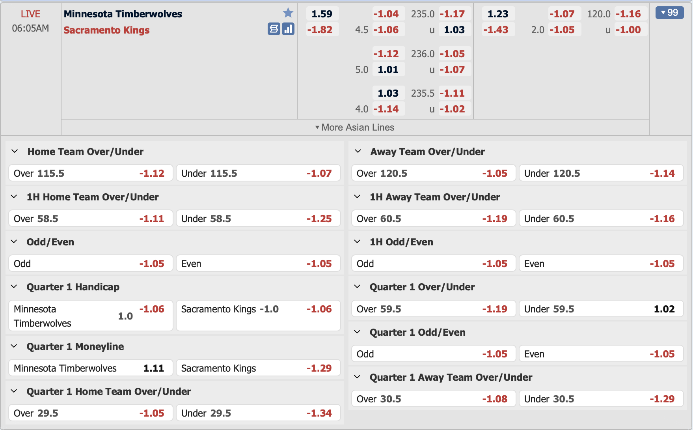Bet Over 120.5 at -1.05
The height and width of the screenshot is (430, 693).
(434, 173)
